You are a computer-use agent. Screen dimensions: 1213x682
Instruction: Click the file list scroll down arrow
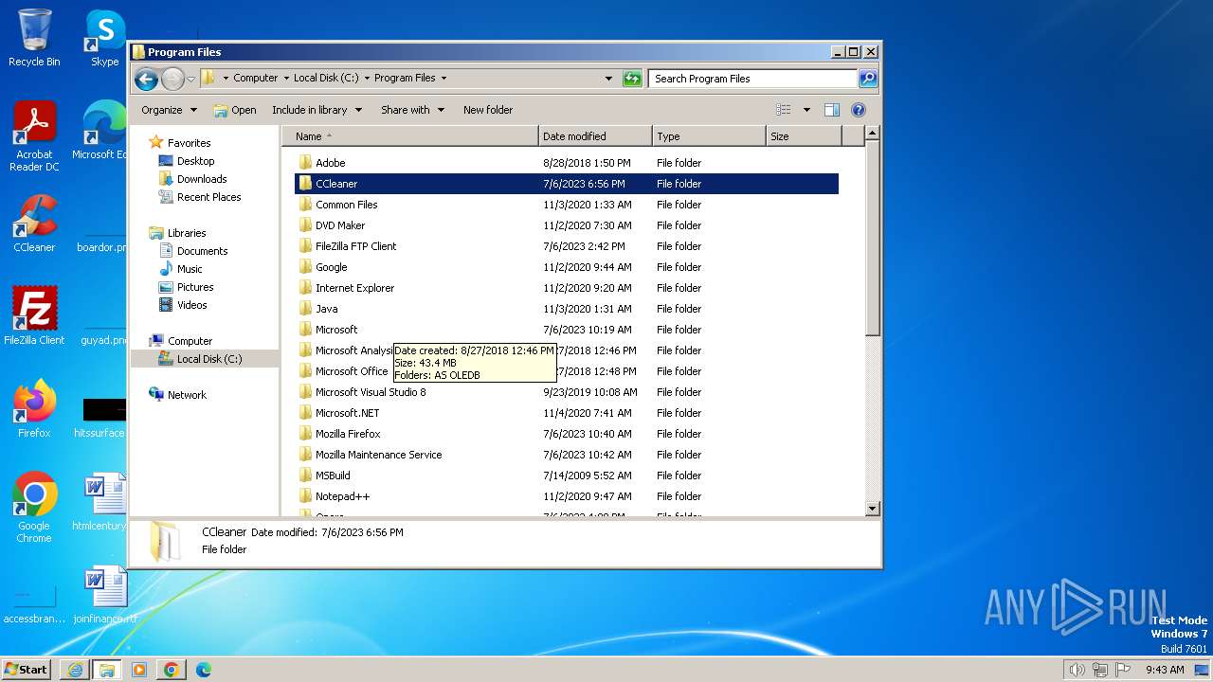[x=873, y=509]
